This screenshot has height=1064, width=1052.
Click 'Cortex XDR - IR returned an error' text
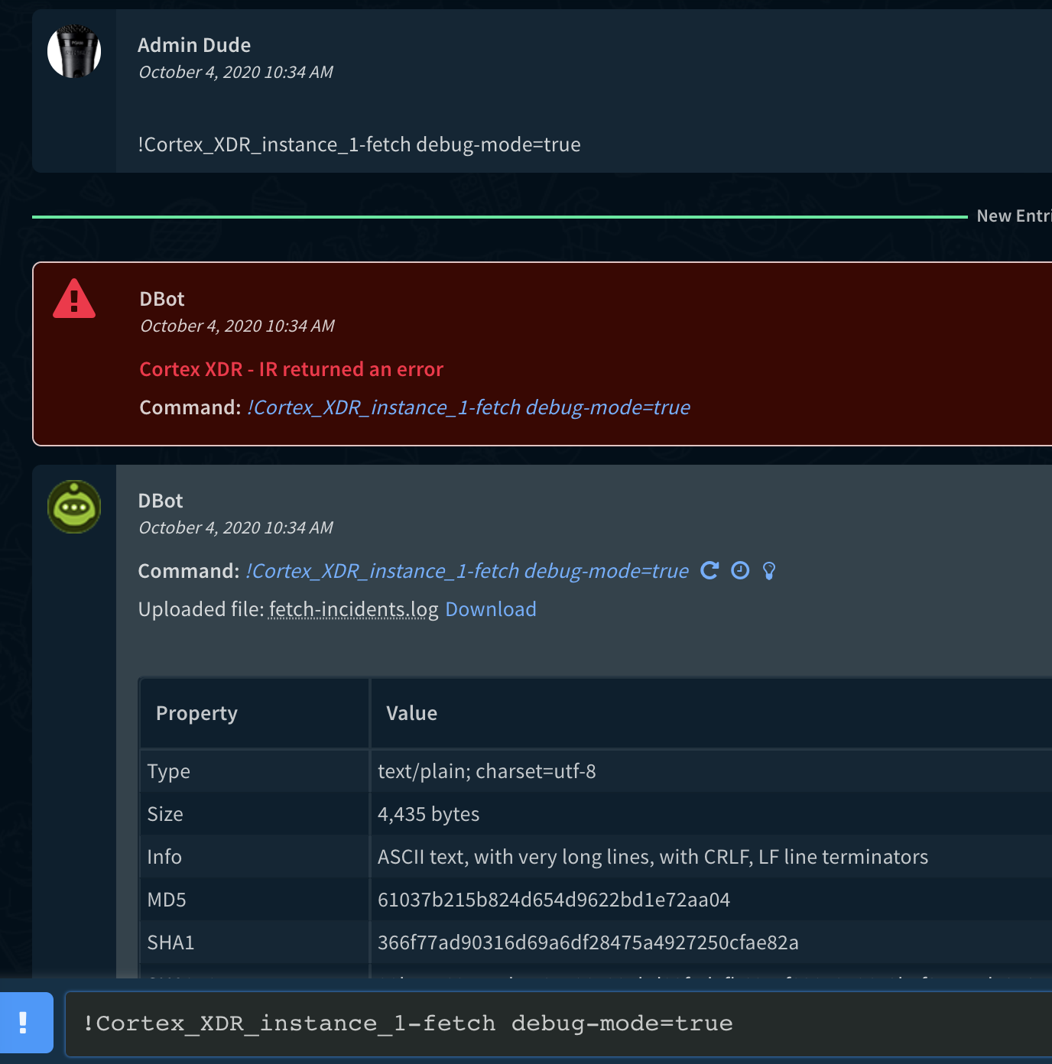pos(291,369)
